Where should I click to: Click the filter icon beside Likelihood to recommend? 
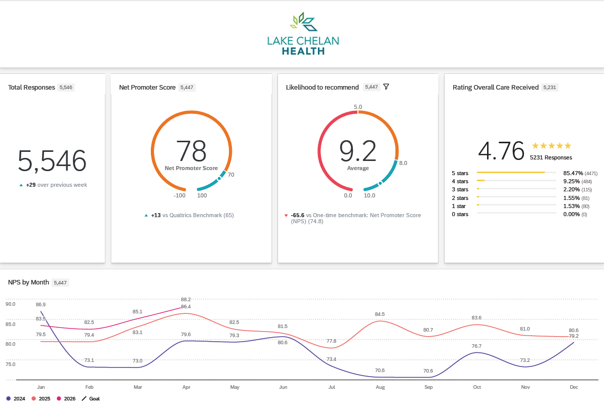pos(386,87)
